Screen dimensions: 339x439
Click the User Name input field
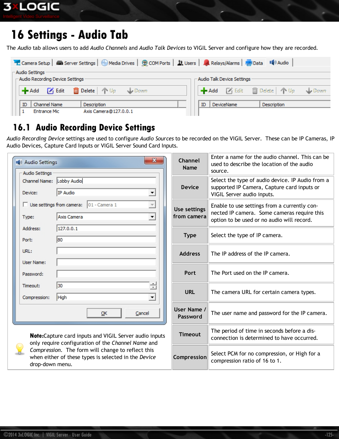coord(106,262)
